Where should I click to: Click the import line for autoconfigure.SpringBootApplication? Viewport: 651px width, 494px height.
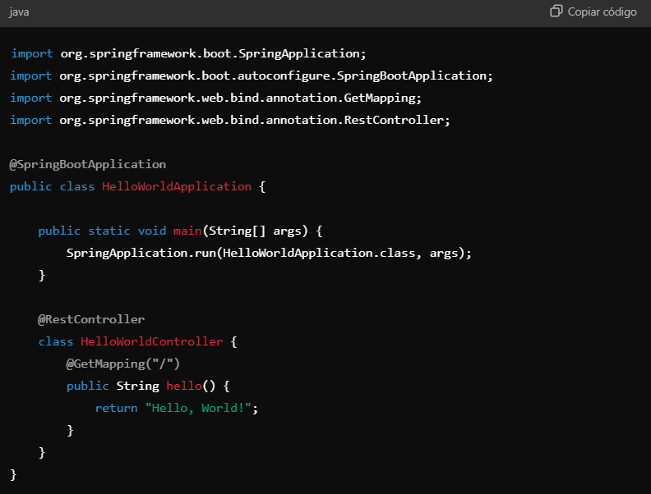252,75
